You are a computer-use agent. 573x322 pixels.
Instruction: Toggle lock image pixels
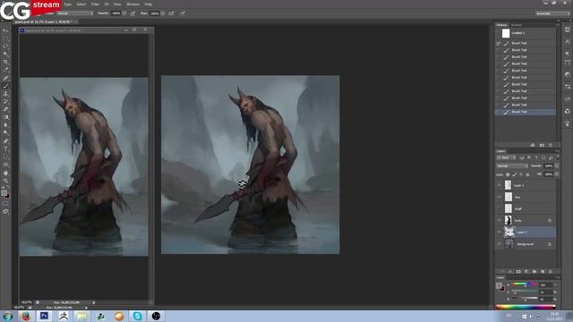[x=514, y=175]
